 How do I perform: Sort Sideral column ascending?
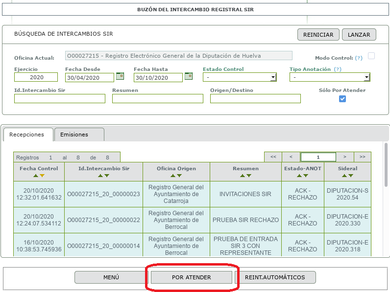pyautogui.click(x=344, y=176)
